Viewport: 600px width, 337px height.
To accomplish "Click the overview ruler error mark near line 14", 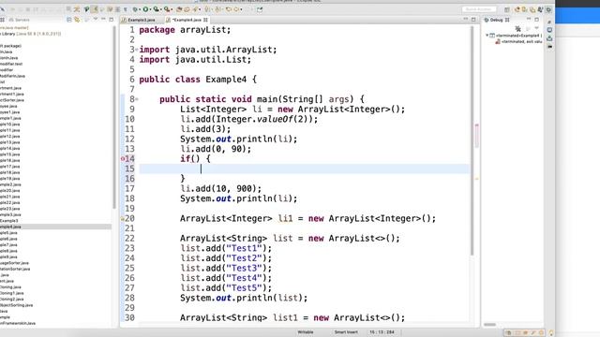I will click(x=477, y=126).
